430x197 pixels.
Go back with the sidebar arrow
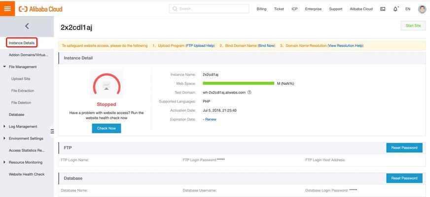[x=27, y=26]
